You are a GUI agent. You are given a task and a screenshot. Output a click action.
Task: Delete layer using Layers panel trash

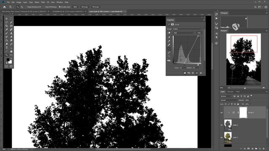pyautogui.click(x=264, y=148)
